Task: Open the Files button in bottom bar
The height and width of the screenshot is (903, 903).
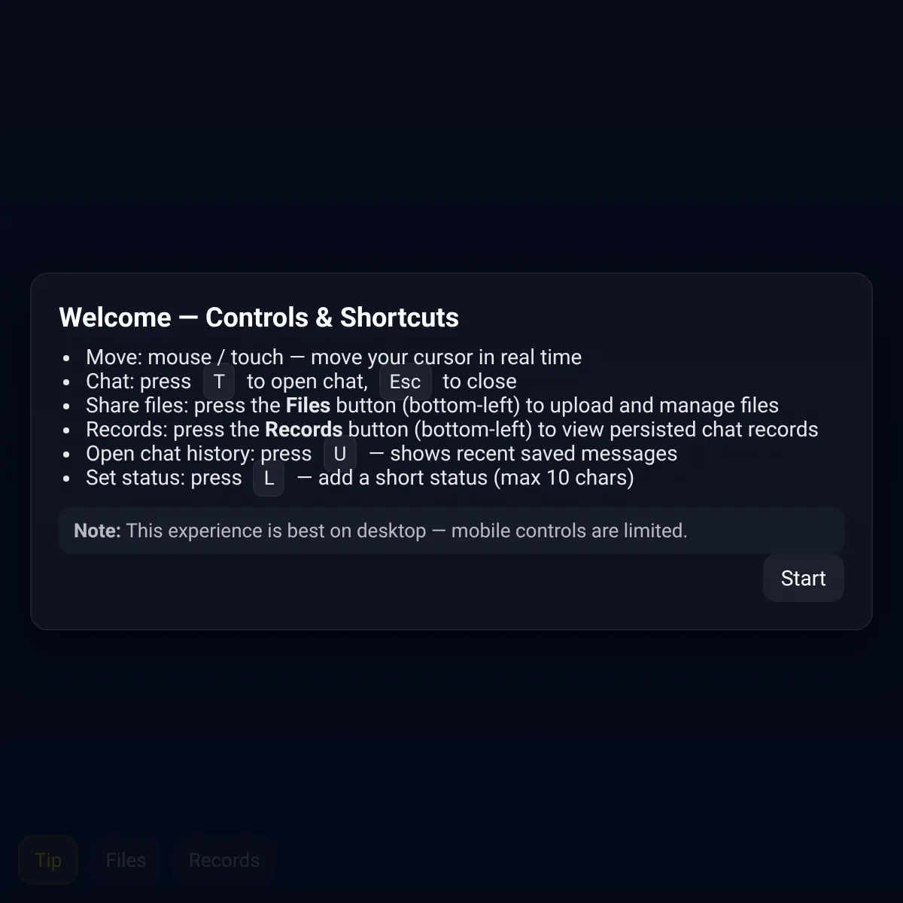Action: [x=126, y=860]
